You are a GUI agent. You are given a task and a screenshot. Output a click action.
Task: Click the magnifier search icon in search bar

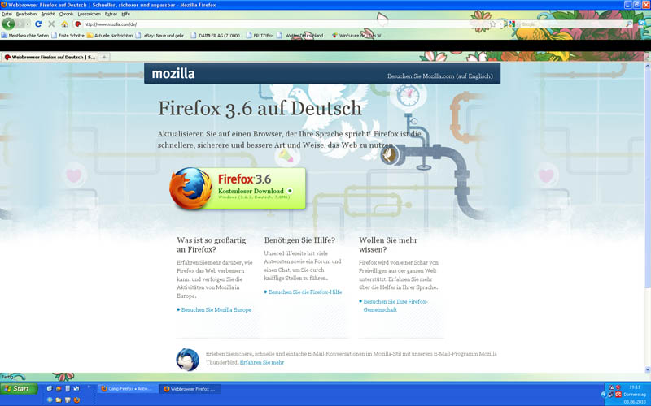tap(629, 24)
